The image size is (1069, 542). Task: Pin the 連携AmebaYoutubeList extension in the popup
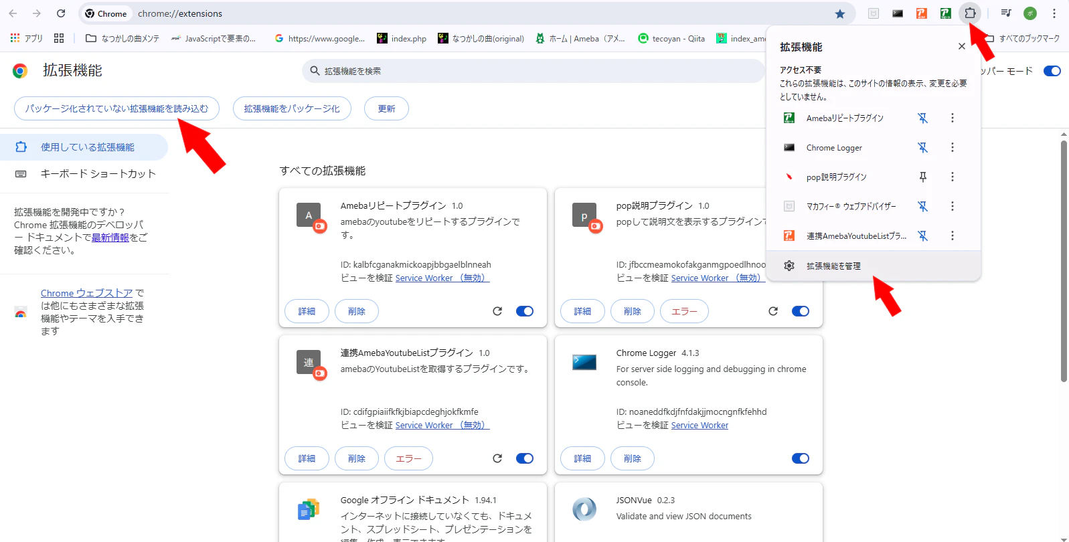pos(922,236)
